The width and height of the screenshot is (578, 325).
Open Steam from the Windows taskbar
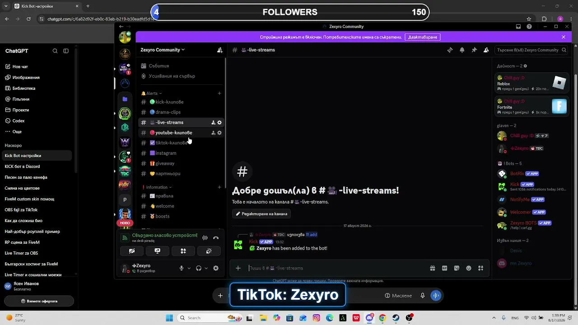[x=396, y=318]
